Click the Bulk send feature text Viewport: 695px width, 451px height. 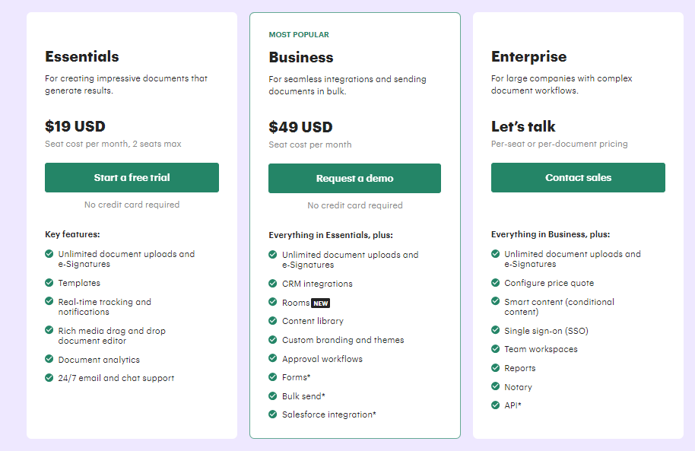pyautogui.click(x=303, y=396)
